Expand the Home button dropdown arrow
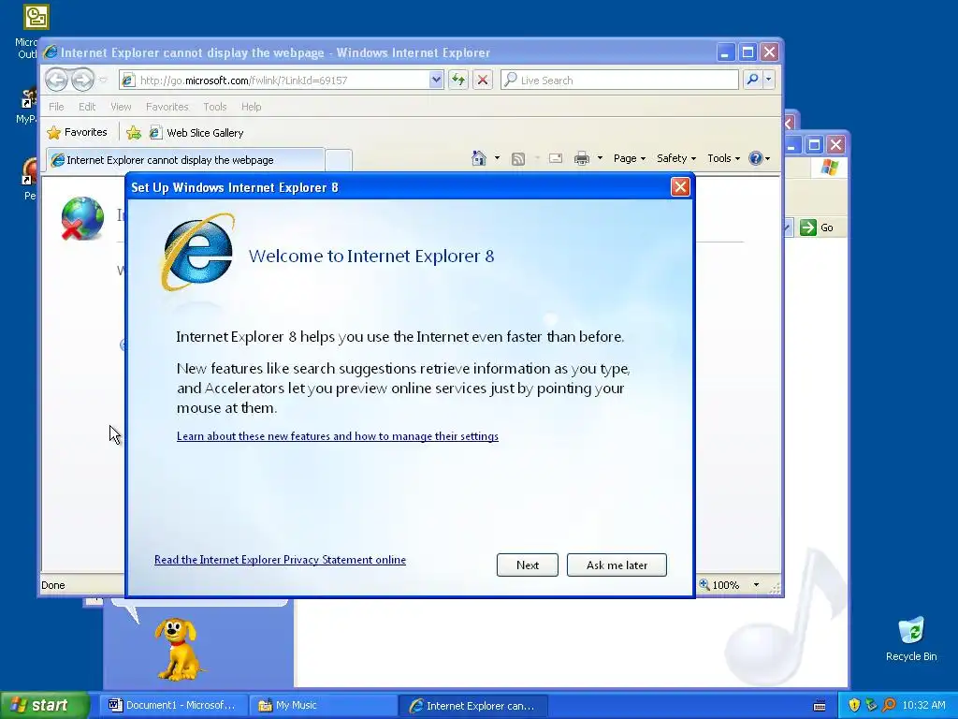 coord(497,158)
